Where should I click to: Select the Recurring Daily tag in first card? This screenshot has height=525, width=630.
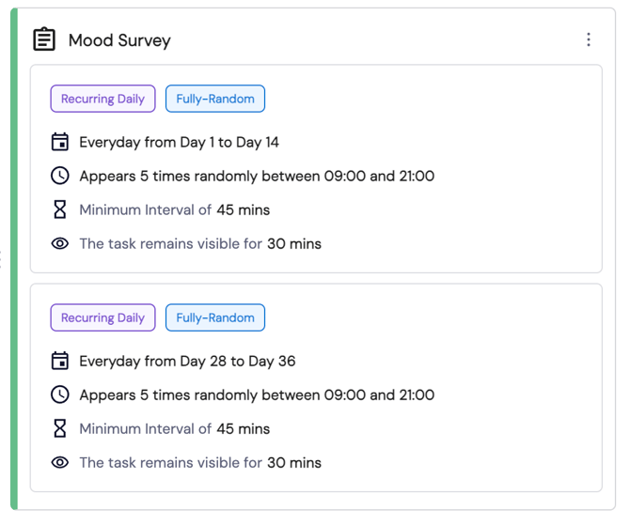click(x=102, y=99)
